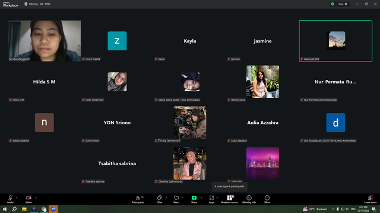This screenshot has height=213, width=380.
Task: Click the volume icon in system tray
Action: (x=347, y=209)
